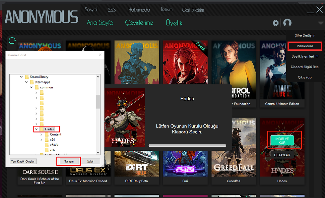Viewport: 325px width, 198px height.
Task: Click folder tree scrollbar down arrow
Action: [x=98, y=152]
